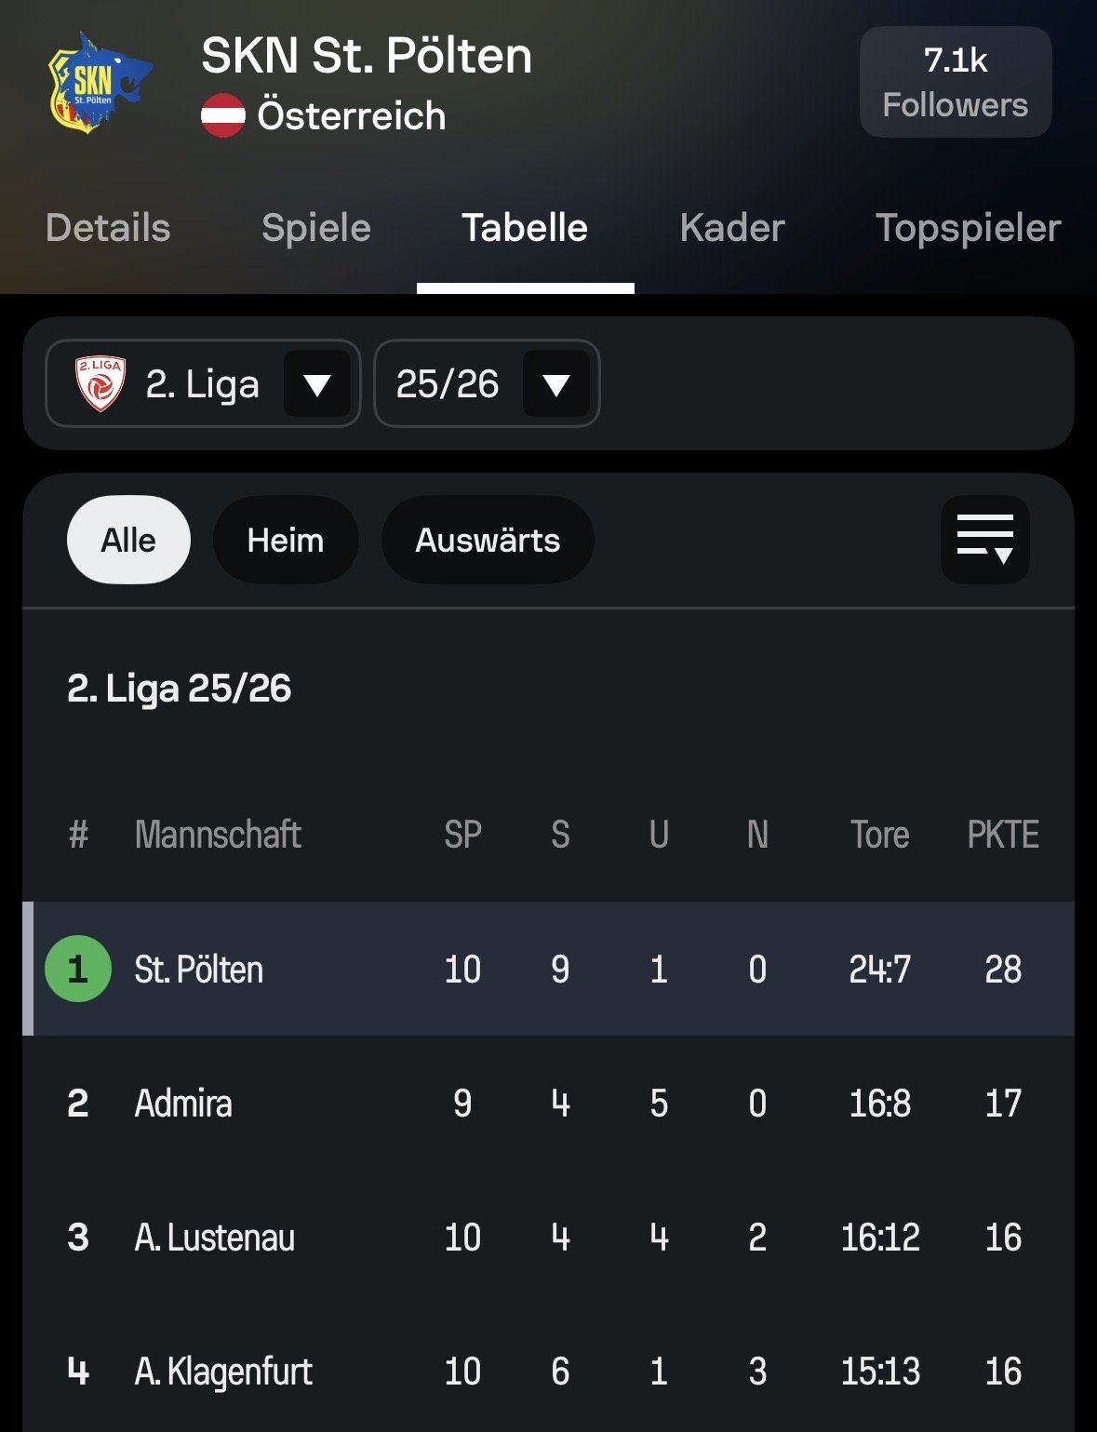Tap the green rank 1 badge

click(78, 969)
